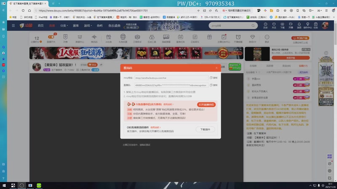This screenshot has width=337, height=189.
Task: Open 主播任务中心 icon
Action: pyautogui.click(x=224, y=38)
